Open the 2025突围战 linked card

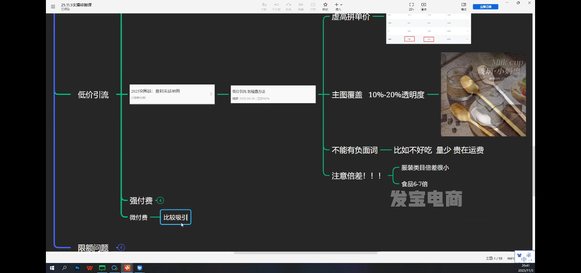pyautogui.click(x=172, y=94)
